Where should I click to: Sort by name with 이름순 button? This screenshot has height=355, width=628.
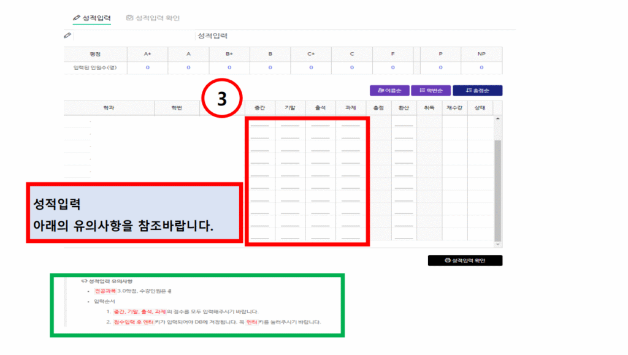tap(389, 91)
